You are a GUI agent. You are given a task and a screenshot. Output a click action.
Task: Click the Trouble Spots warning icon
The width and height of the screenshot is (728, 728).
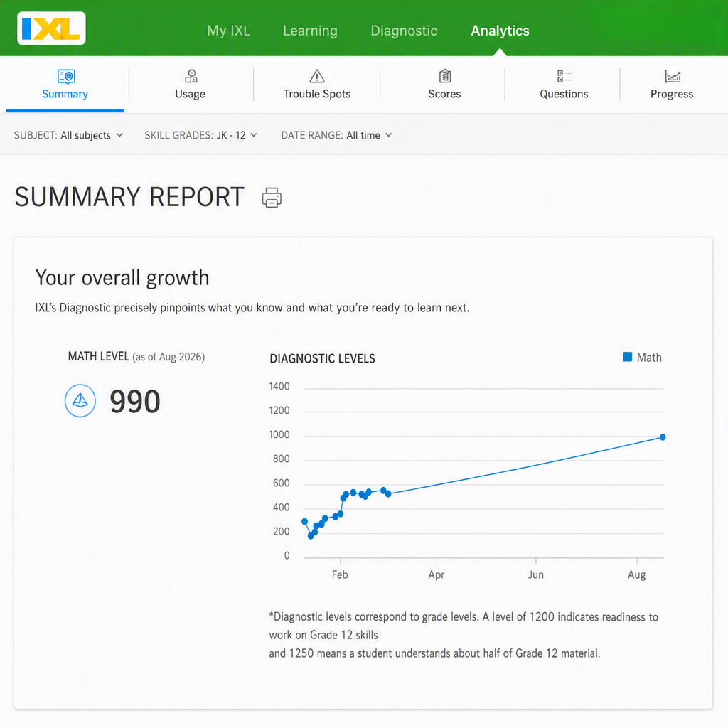pos(316,76)
